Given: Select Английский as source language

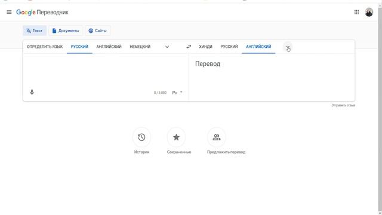Looking at the screenshot, I should click(x=109, y=47).
